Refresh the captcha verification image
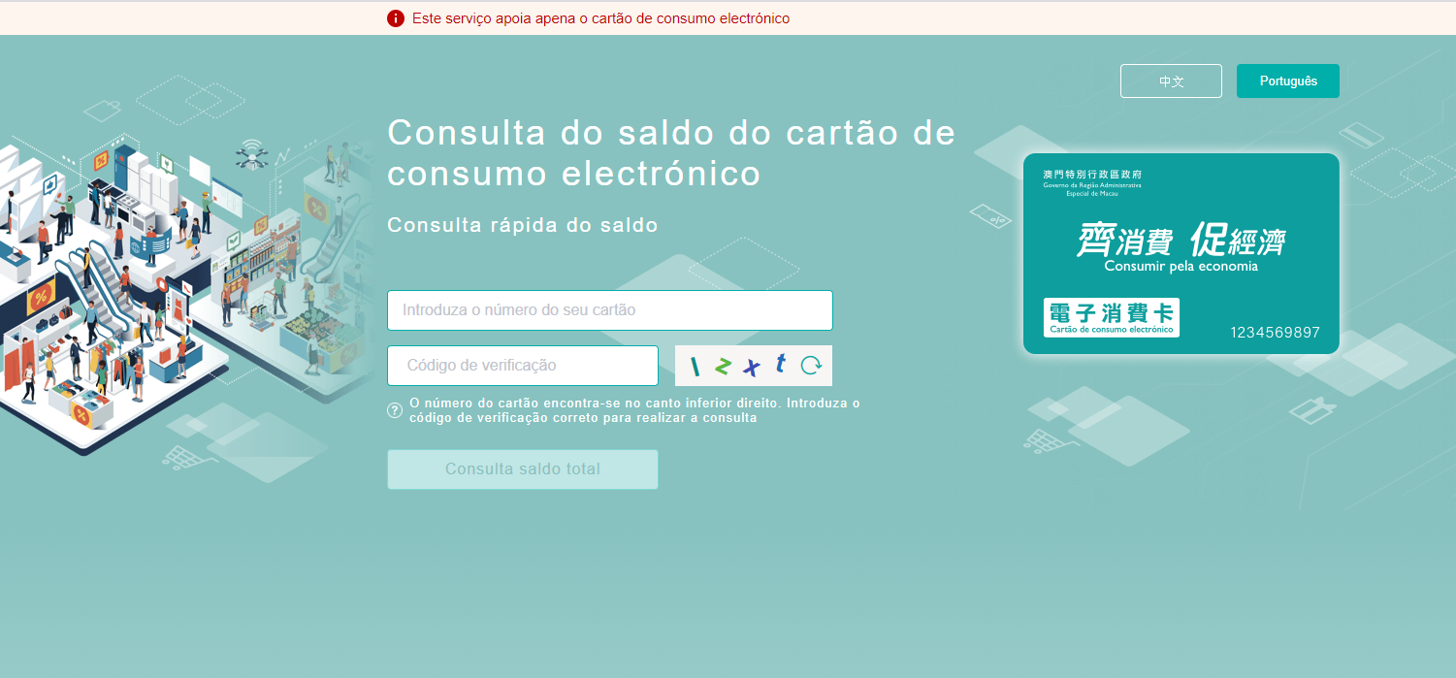1456x678 pixels. click(810, 366)
